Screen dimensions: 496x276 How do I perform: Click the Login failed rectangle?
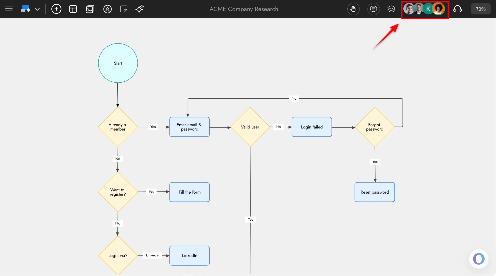311,127
